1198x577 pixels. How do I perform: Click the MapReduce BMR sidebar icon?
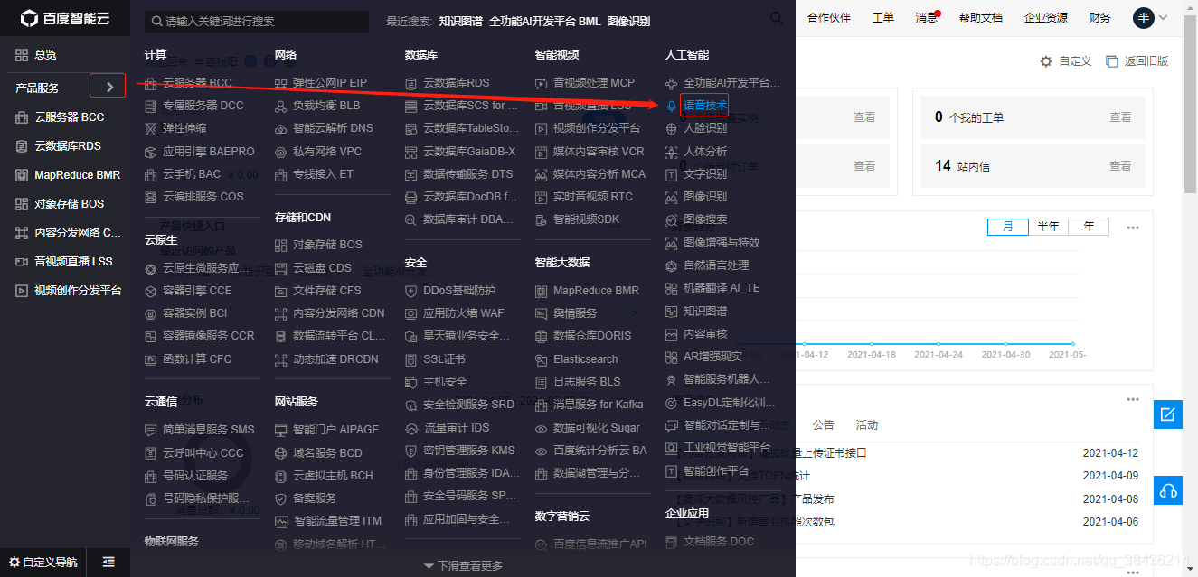21,175
